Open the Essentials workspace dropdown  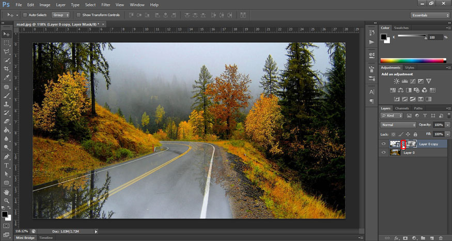click(430, 15)
